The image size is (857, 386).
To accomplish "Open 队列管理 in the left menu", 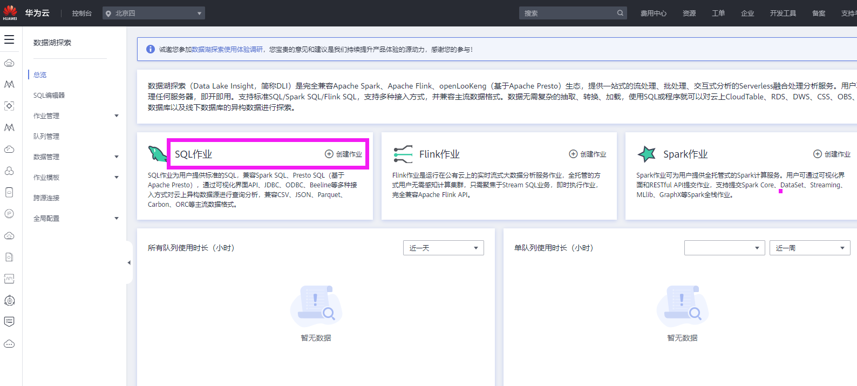I will 46,136.
